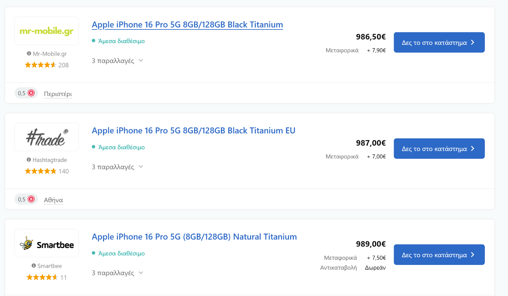Click the Περιστέρι location link
Screen dimensions: 508x296
(x=58, y=94)
